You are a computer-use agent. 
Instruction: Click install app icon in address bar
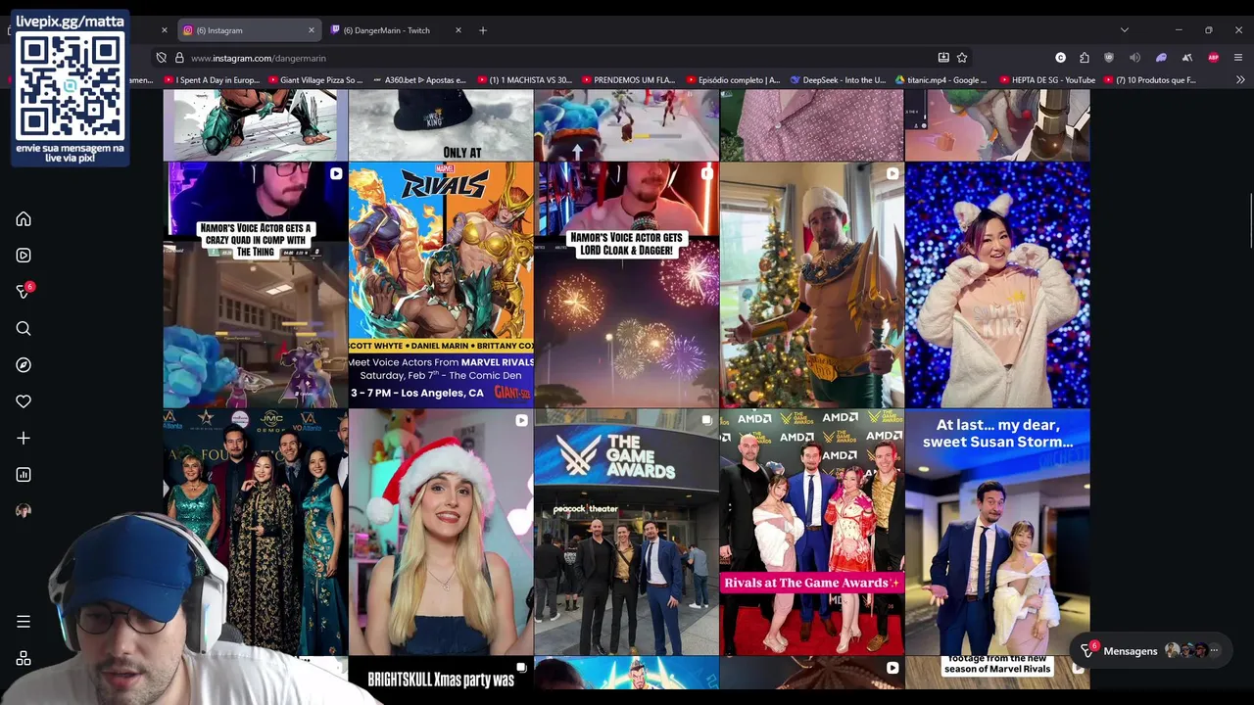(x=943, y=58)
